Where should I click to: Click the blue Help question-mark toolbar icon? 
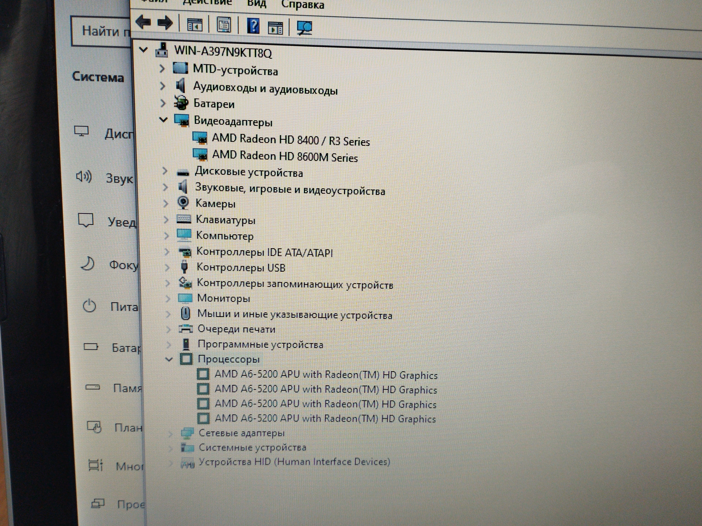(x=253, y=26)
